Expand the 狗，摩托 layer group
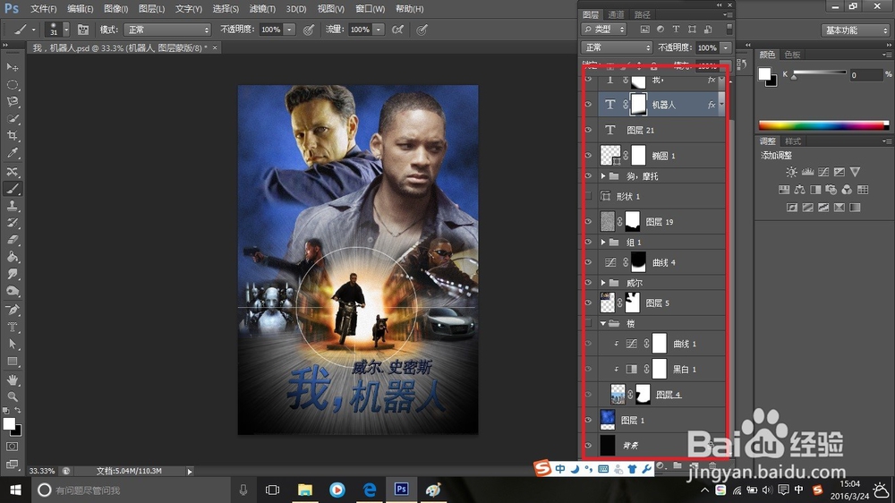The height and width of the screenshot is (503, 895). 602,176
